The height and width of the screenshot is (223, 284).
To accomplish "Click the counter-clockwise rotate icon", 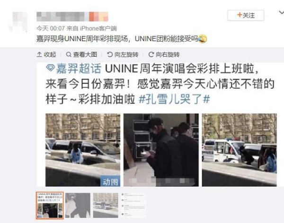I will (110, 54).
